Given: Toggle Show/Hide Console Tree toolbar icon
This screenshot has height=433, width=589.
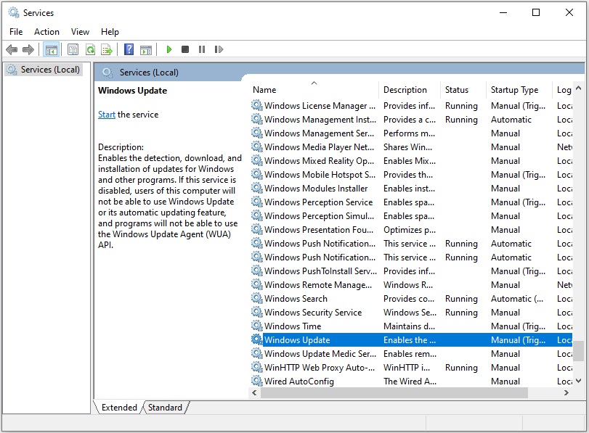Looking at the screenshot, I should click(x=51, y=49).
